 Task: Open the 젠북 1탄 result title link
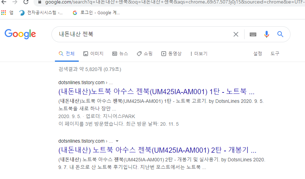click(x=156, y=91)
